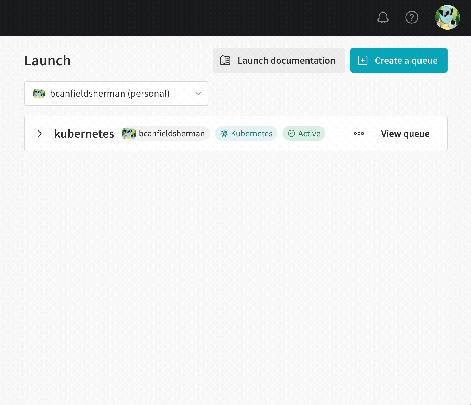Create a queue
The height and width of the screenshot is (405, 471).
tap(399, 60)
